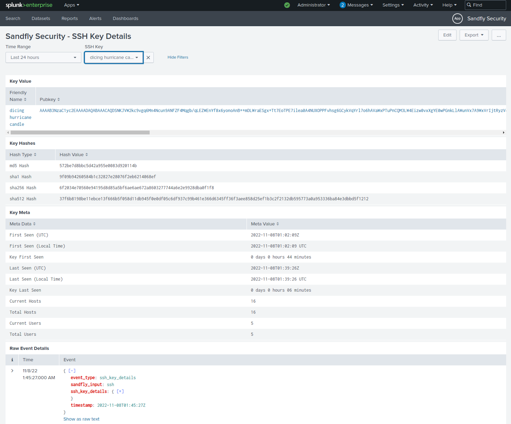This screenshot has height=424, width=511.
Task: Open the Messages menu
Action: (x=360, y=5)
